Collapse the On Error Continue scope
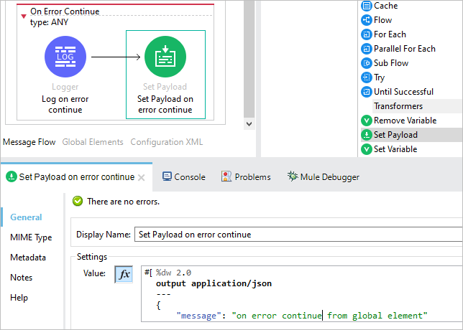The height and width of the screenshot is (330, 463). (24, 16)
